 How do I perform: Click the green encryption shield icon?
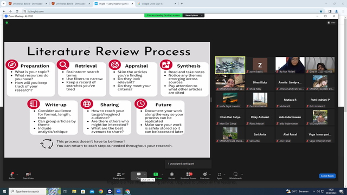pyautogui.click(x=7, y=23)
